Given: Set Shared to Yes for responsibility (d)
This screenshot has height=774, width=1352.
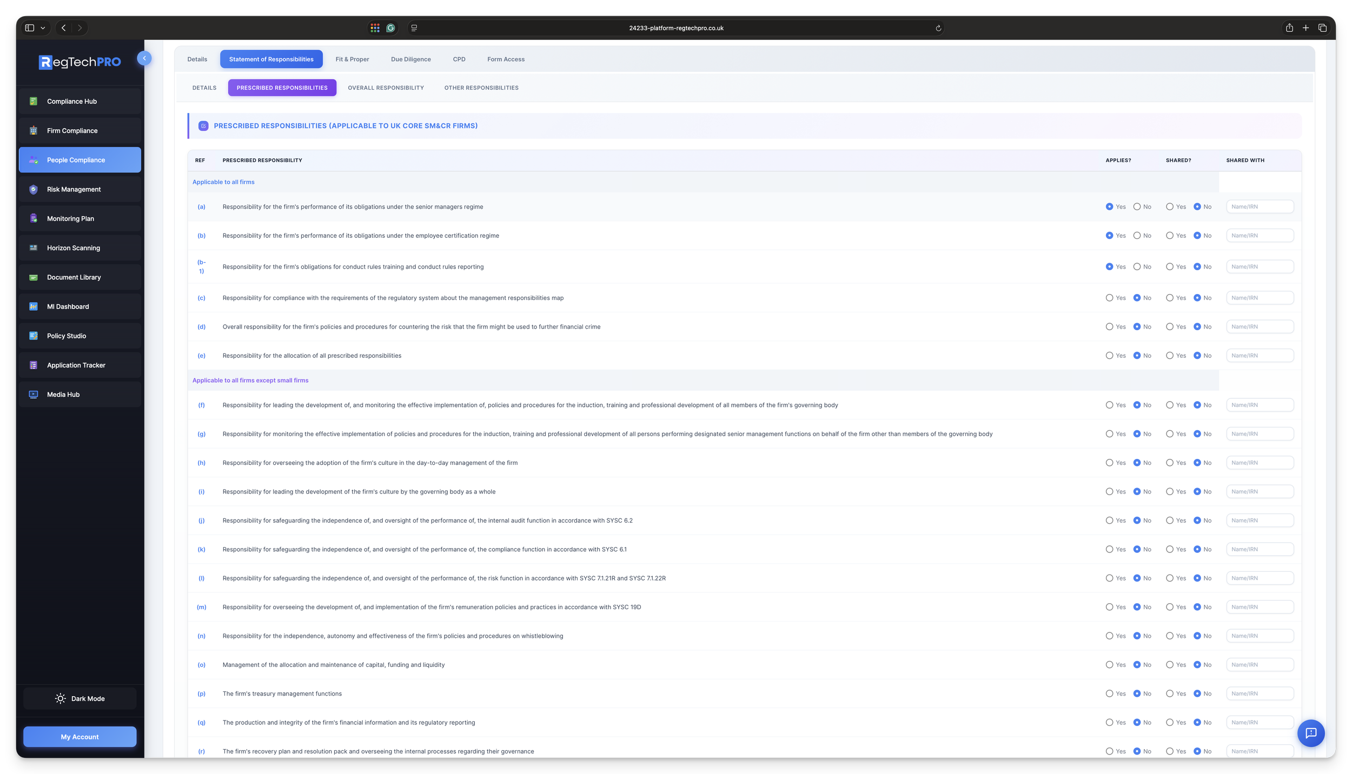Looking at the screenshot, I should click(1170, 326).
